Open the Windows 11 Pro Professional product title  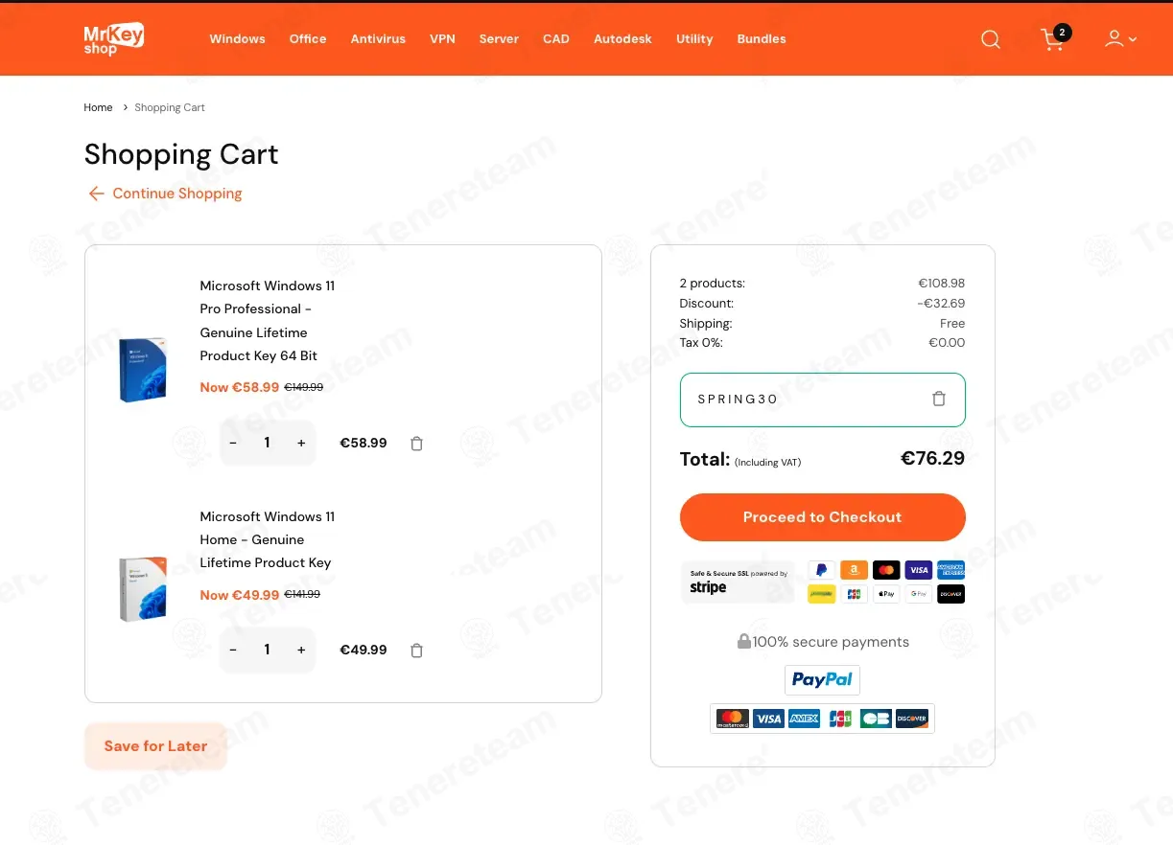268,321
